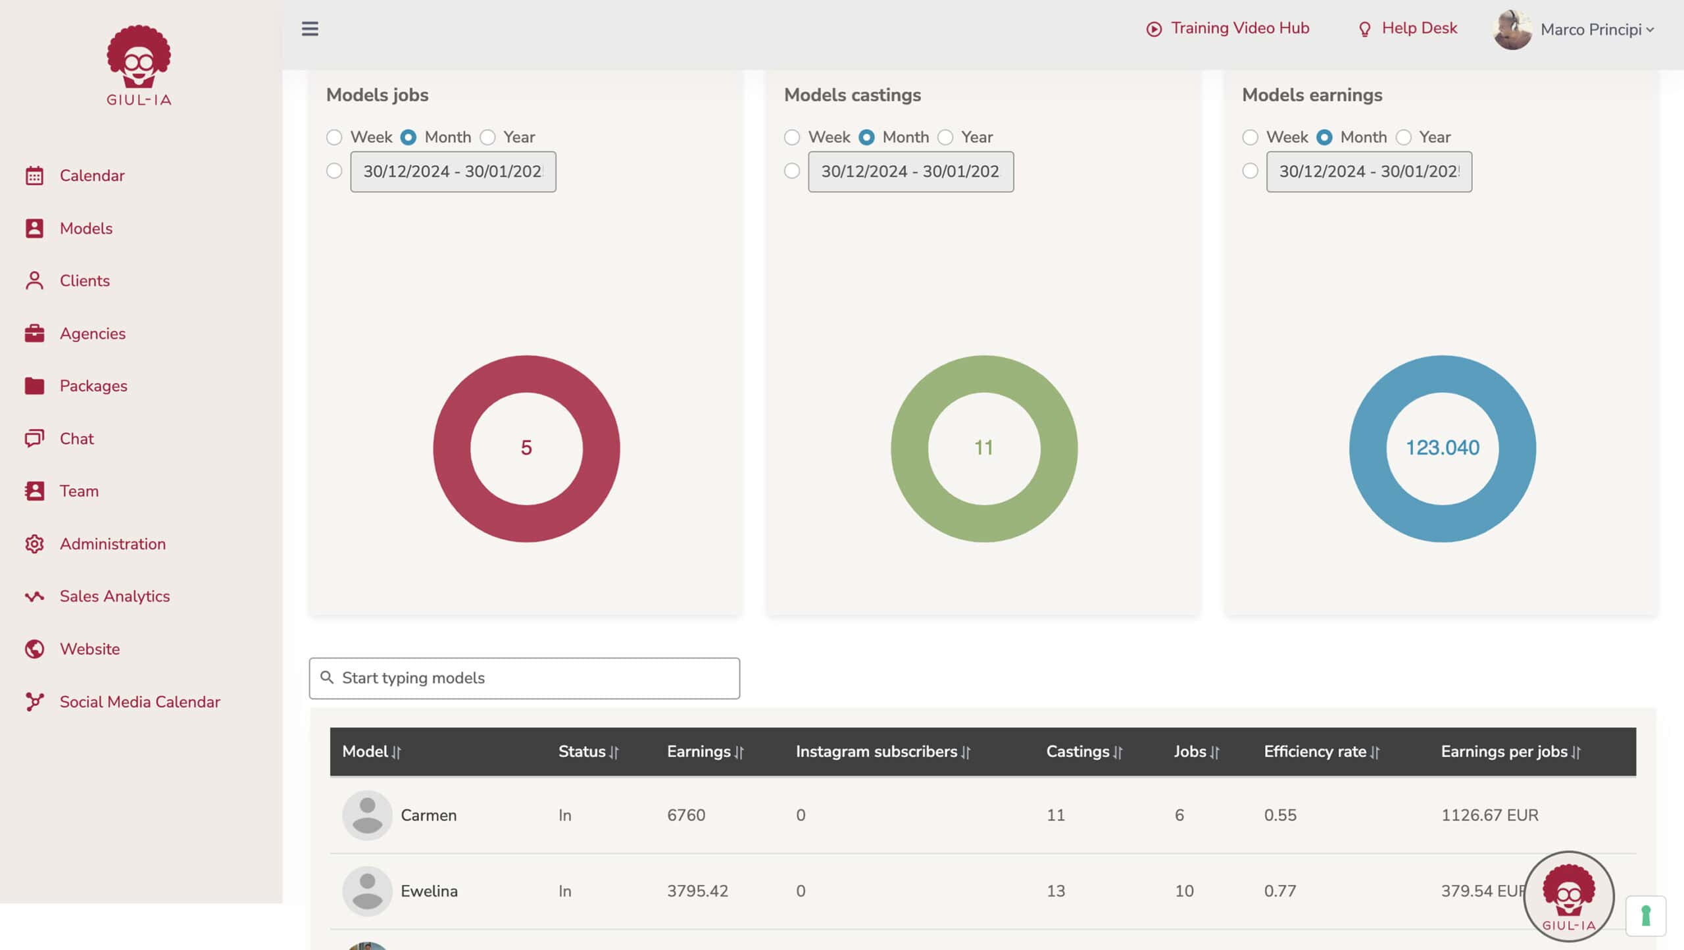Open Sales Analytics menu item
The image size is (1684, 950).
[114, 597]
